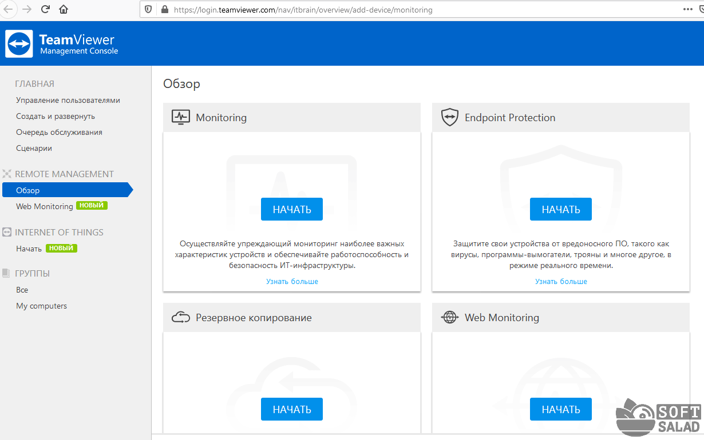The width and height of the screenshot is (704, 440).
Task: Open Web Monitoring in the sidebar
Action: pos(45,206)
